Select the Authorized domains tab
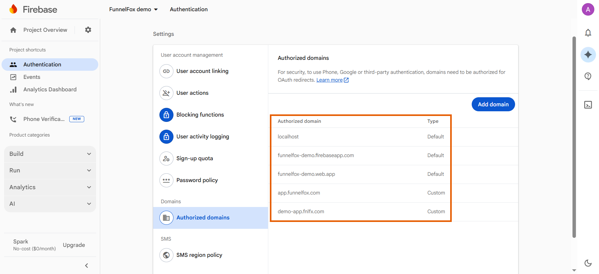Viewport: 599px width, 274px height. point(211,218)
